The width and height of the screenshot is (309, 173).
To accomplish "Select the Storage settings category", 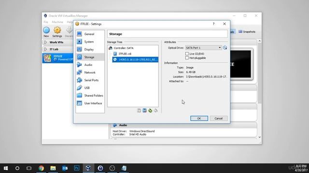I will (x=90, y=57).
